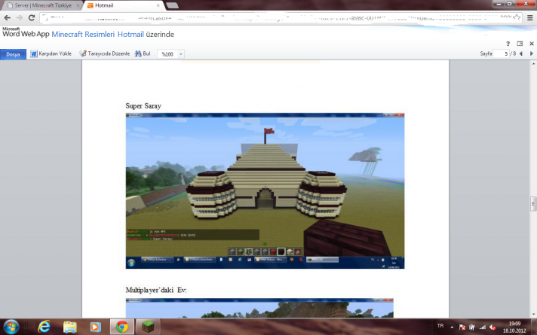This screenshot has height=335, width=537.
Task: Open the Hotmail link in header
Action: click(130, 34)
